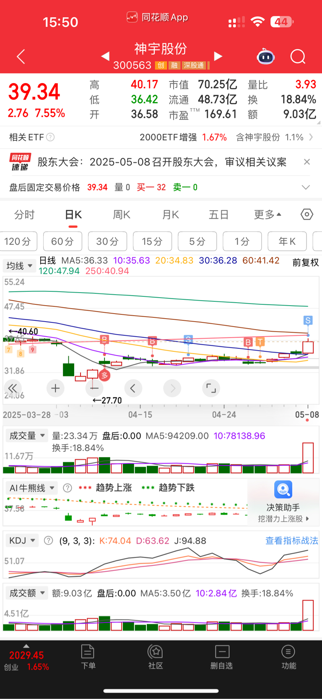Screen dimensions: 322x699
Task: Open 决策助手 icon
Action: tap(283, 490)
